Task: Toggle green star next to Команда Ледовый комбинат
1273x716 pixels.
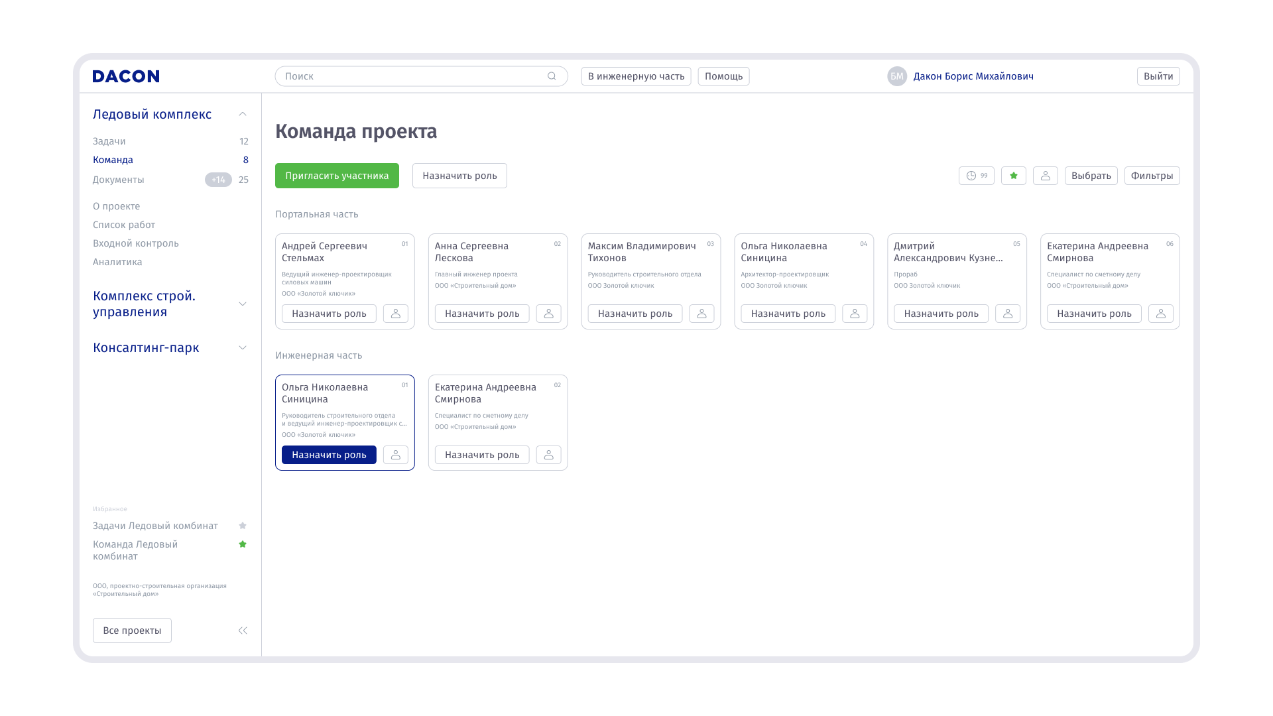Action: pyautogui.click(x=243, y=544)
